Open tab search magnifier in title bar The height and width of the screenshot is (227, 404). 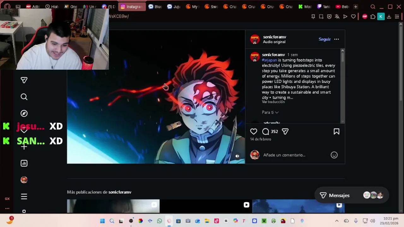pyautogui.click(x=373, y=7)
